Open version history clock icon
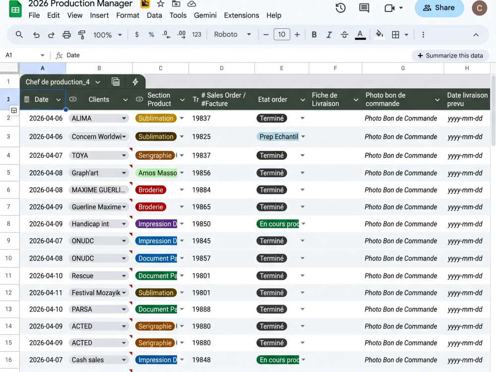The height and width of the screenshot is (372, 496). [x=340, y=8]
